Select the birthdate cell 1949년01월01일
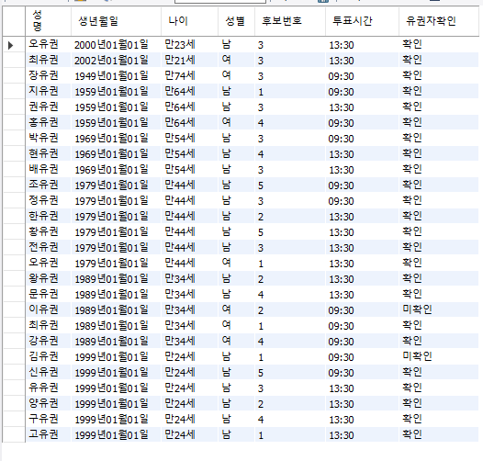The image size is (483, 461). (x=116, y=76)
